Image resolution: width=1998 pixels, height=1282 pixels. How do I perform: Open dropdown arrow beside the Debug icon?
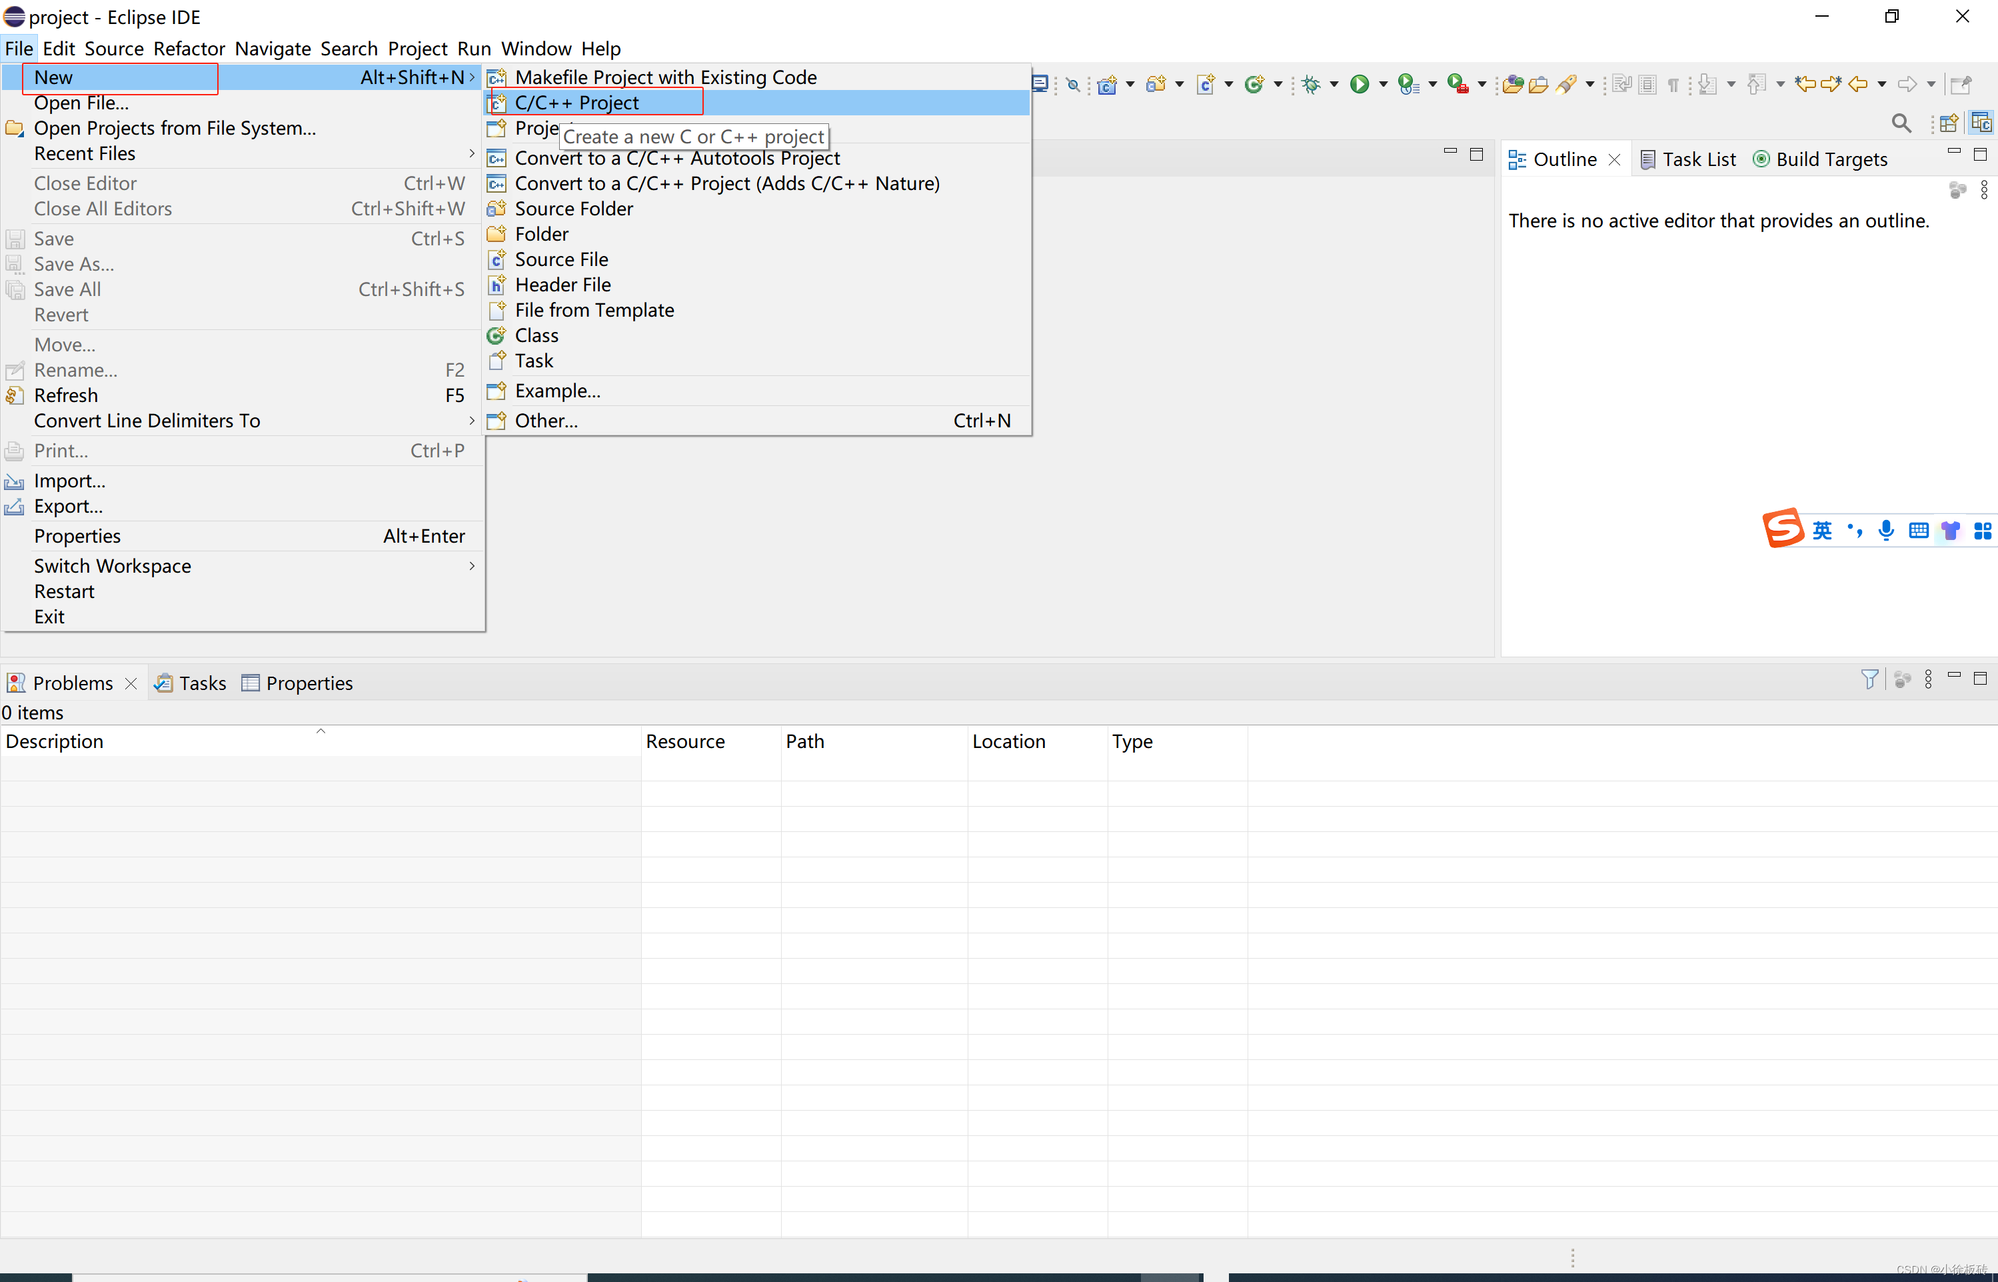pyautogui.click(x=1334, y=84)
